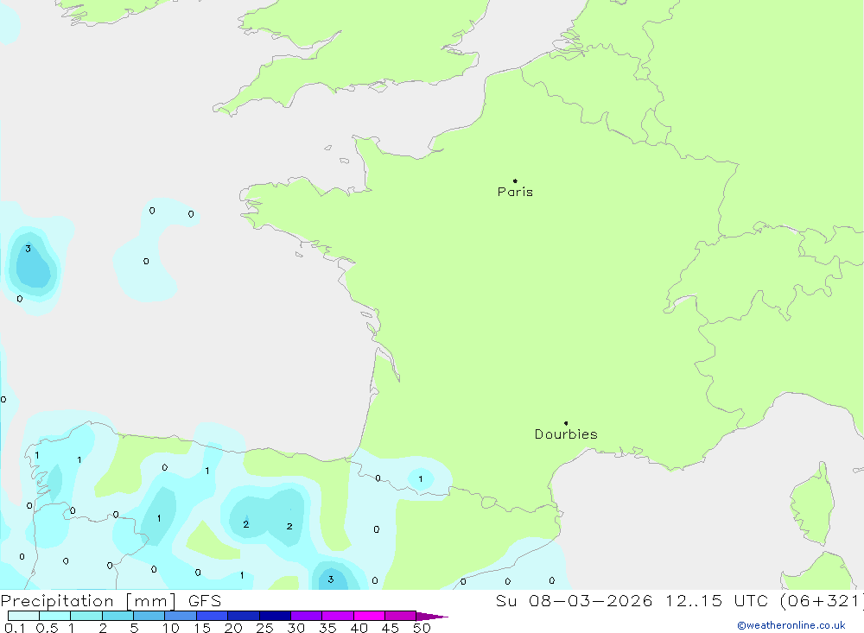Click the Paris location dot marker

[x=515, y=180]
